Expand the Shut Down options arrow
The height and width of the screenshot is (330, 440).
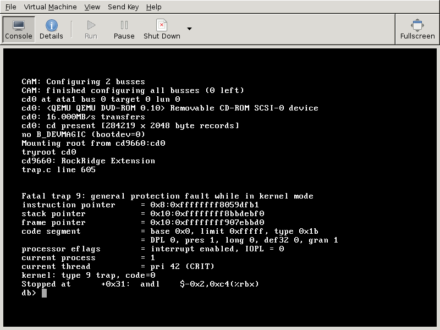pos(189,29)
